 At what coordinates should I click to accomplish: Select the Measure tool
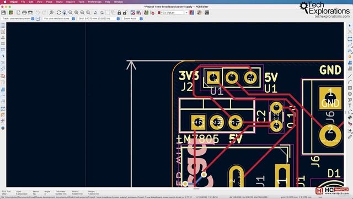pos(350,137)
